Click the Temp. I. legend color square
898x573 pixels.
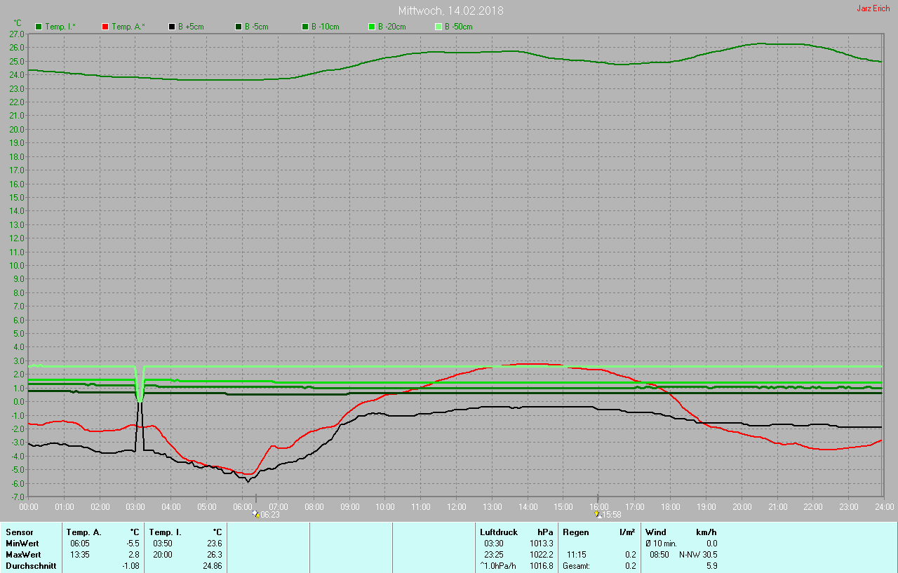pos(39,27)
